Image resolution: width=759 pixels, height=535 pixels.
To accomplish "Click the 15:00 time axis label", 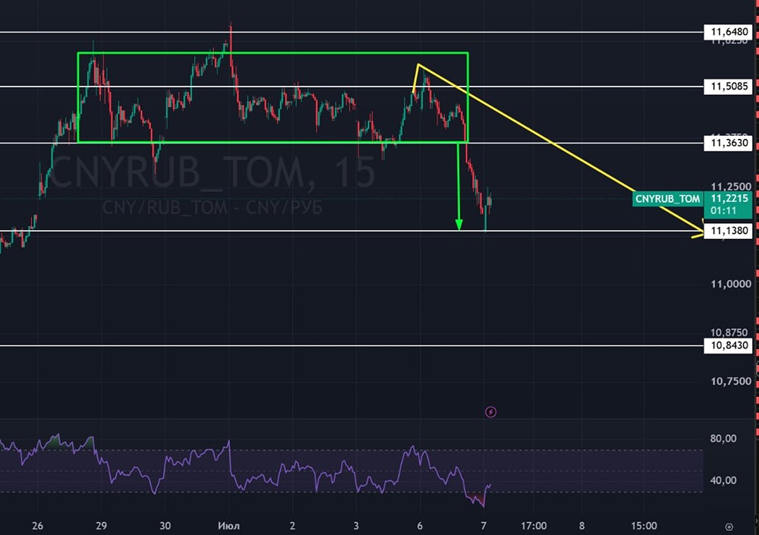I will (644, 526).
